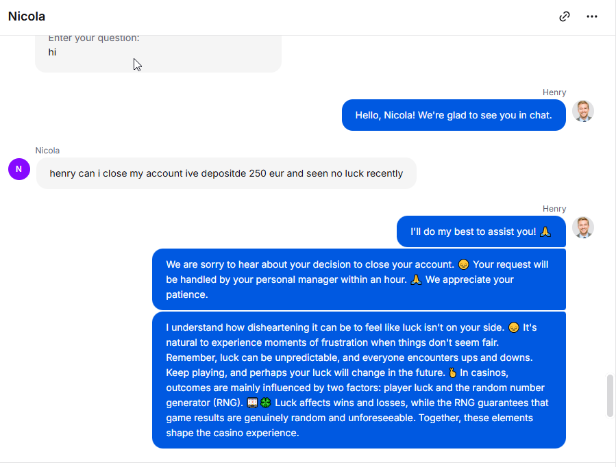Click the chat vertical scrollbar thumb
Viewport: 616px width, 467px height.
(610, 396)
